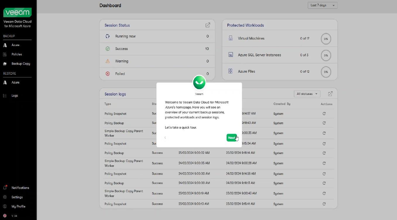Open Azure under the RESTORE section
This screenshot has width=397, height=220.
point(16,83)
